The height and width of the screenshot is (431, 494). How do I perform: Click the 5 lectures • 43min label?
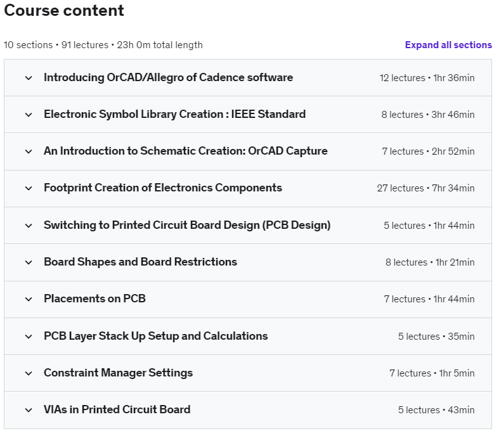click(x=436, y=409)
